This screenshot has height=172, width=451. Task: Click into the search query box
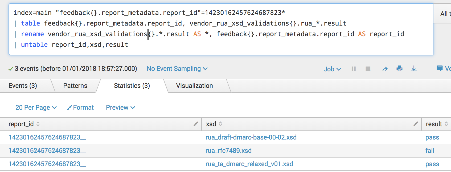pyautogui.click(x=221, y=29)
